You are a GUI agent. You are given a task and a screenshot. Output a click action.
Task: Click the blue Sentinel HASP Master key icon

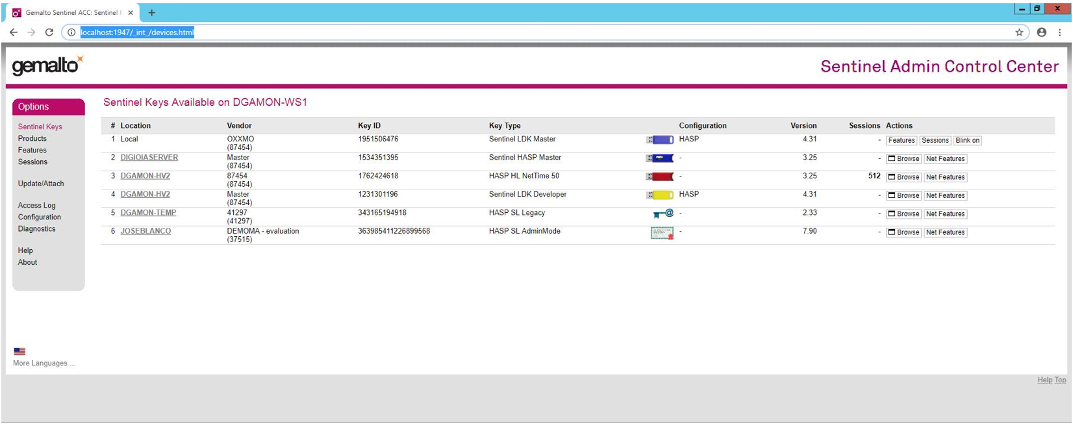tap(660, 158)
